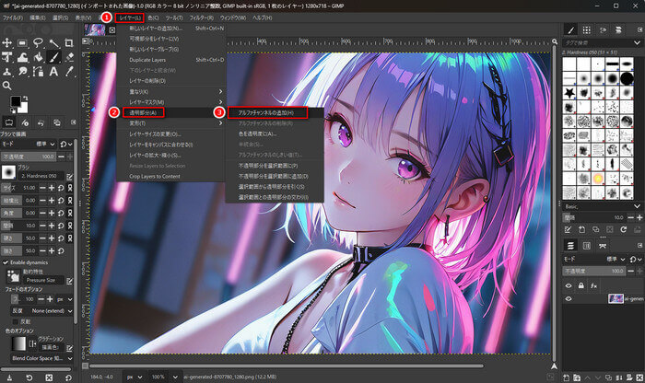This screenshot has height=383, width=645.
Task: Toggle the Enable dynamics checkbox
Action: click(6, 262)
